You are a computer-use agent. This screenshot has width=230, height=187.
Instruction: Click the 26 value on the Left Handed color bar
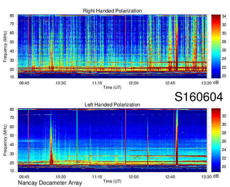point(224,141)
